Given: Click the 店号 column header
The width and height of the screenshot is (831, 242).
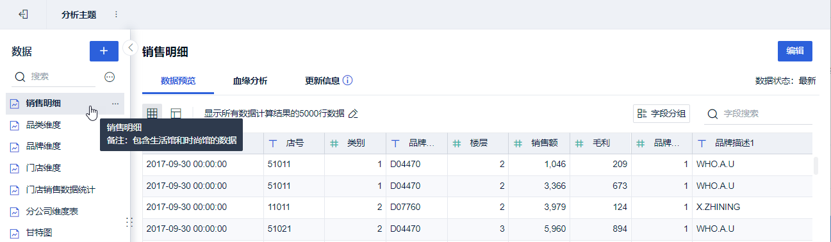Looking at the screenshot, I should click(x=294, y=143).
